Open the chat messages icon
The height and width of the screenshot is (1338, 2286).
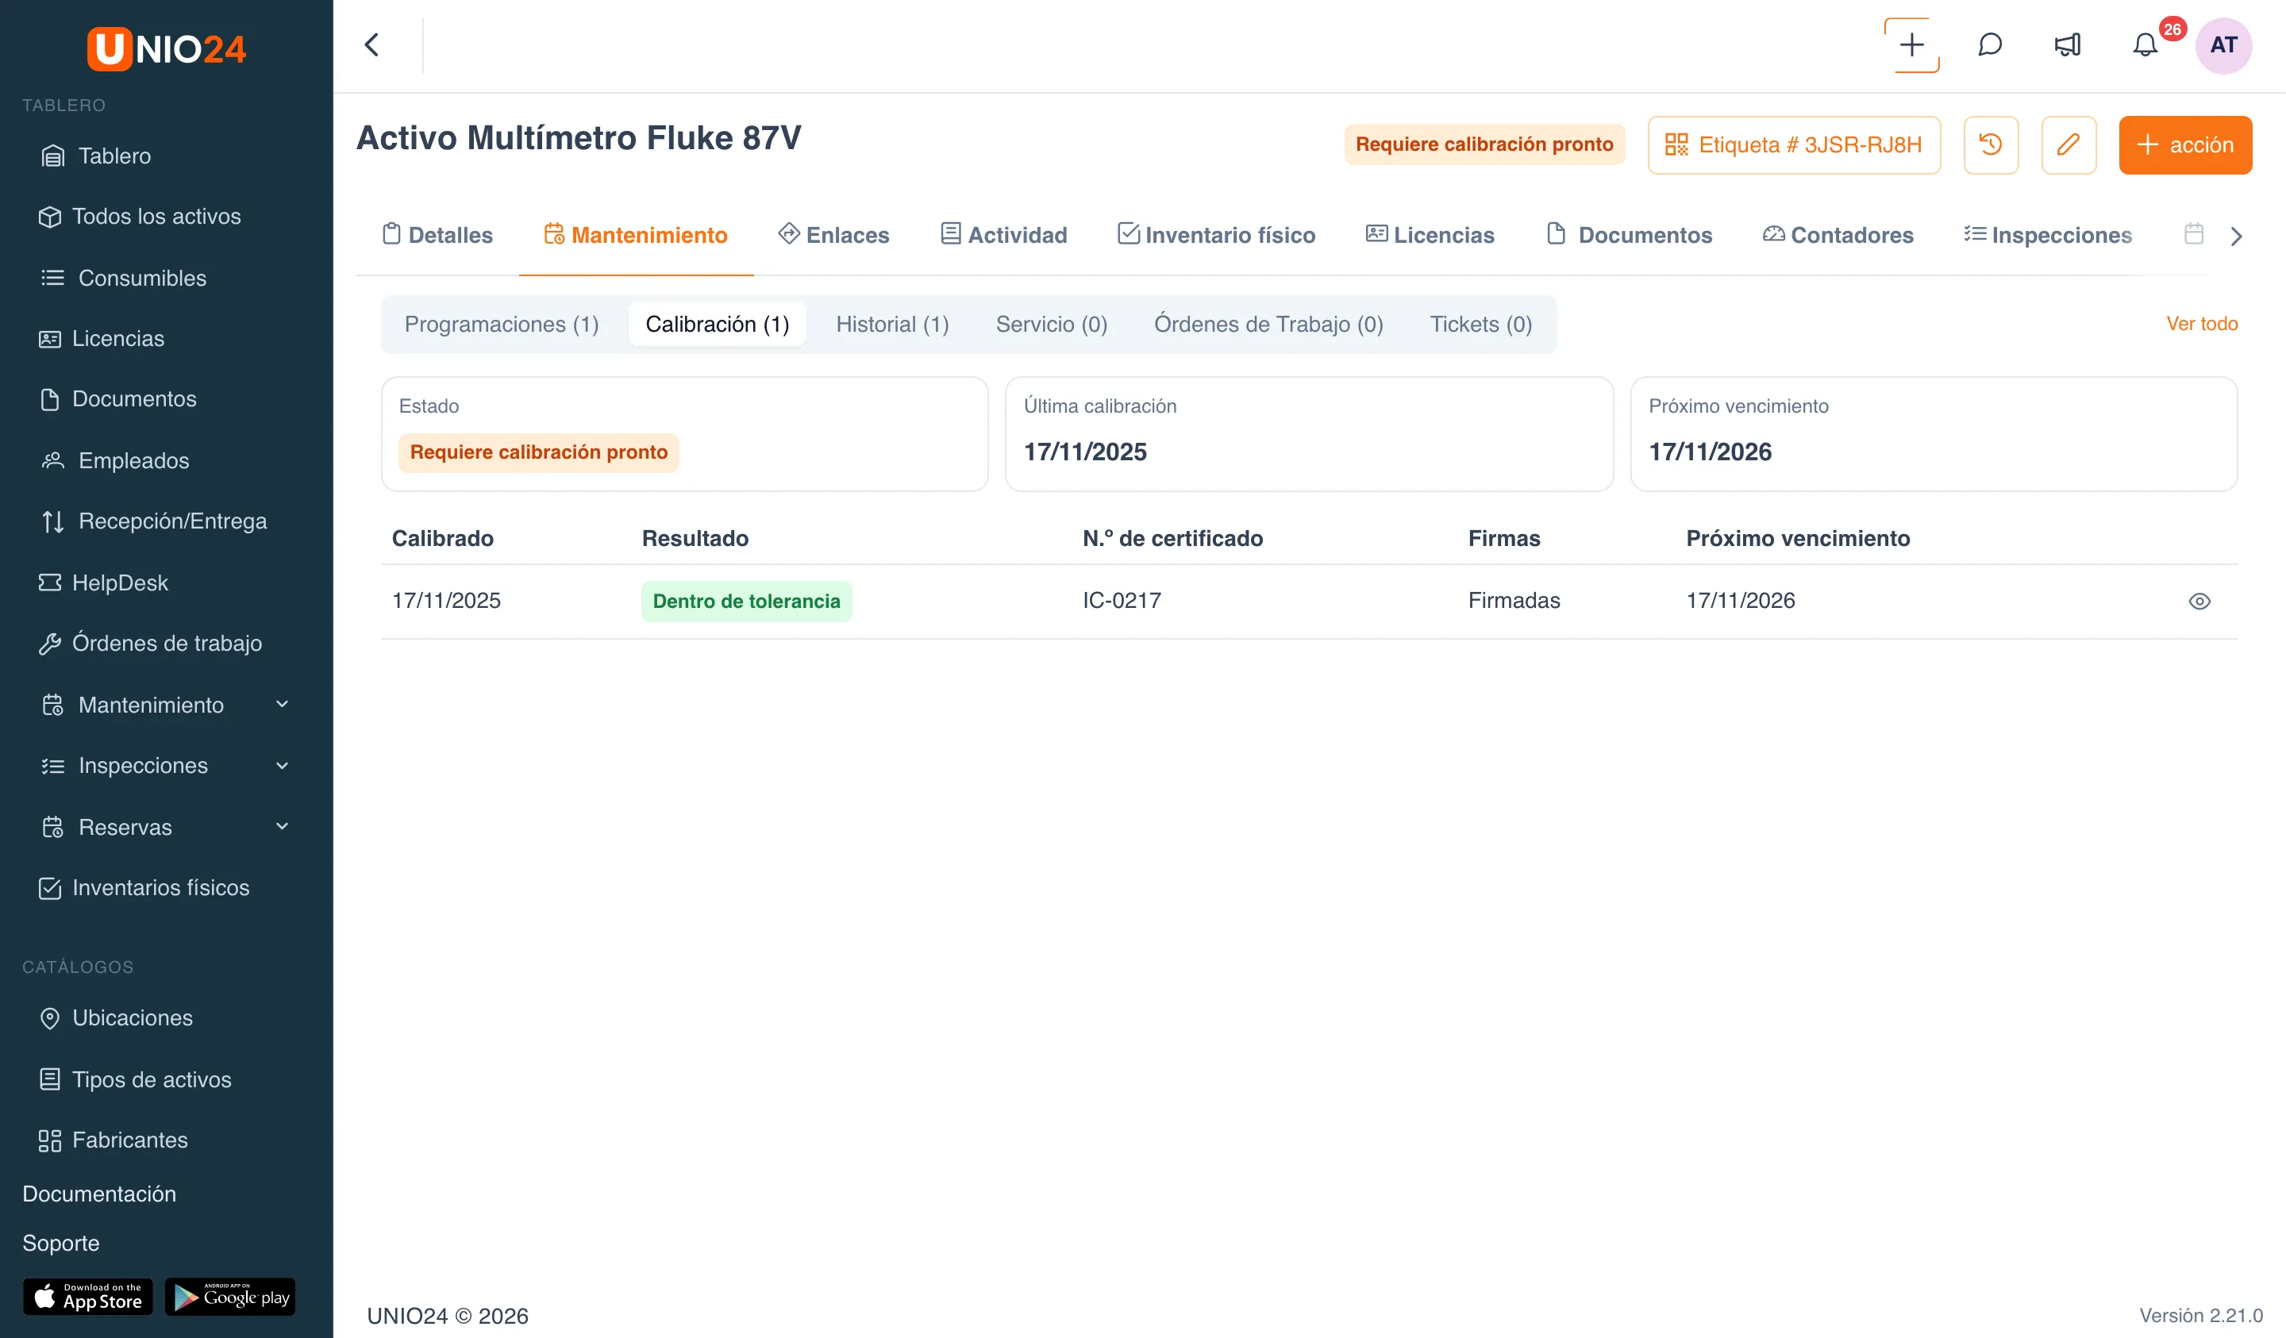pos(1989,44)
